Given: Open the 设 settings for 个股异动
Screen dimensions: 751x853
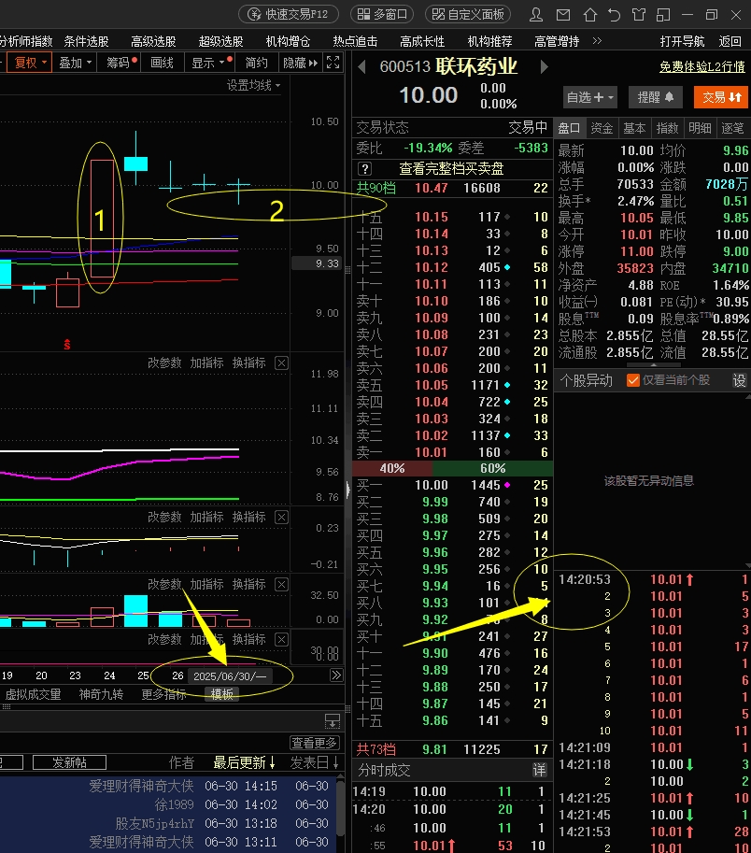Looking at the screenshot, I should (739, 380).
